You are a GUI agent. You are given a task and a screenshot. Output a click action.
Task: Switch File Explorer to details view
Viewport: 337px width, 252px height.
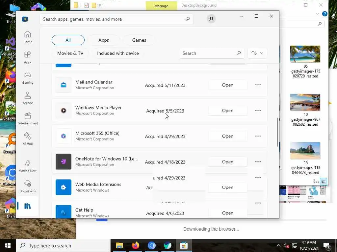click(x=316, y=181)
